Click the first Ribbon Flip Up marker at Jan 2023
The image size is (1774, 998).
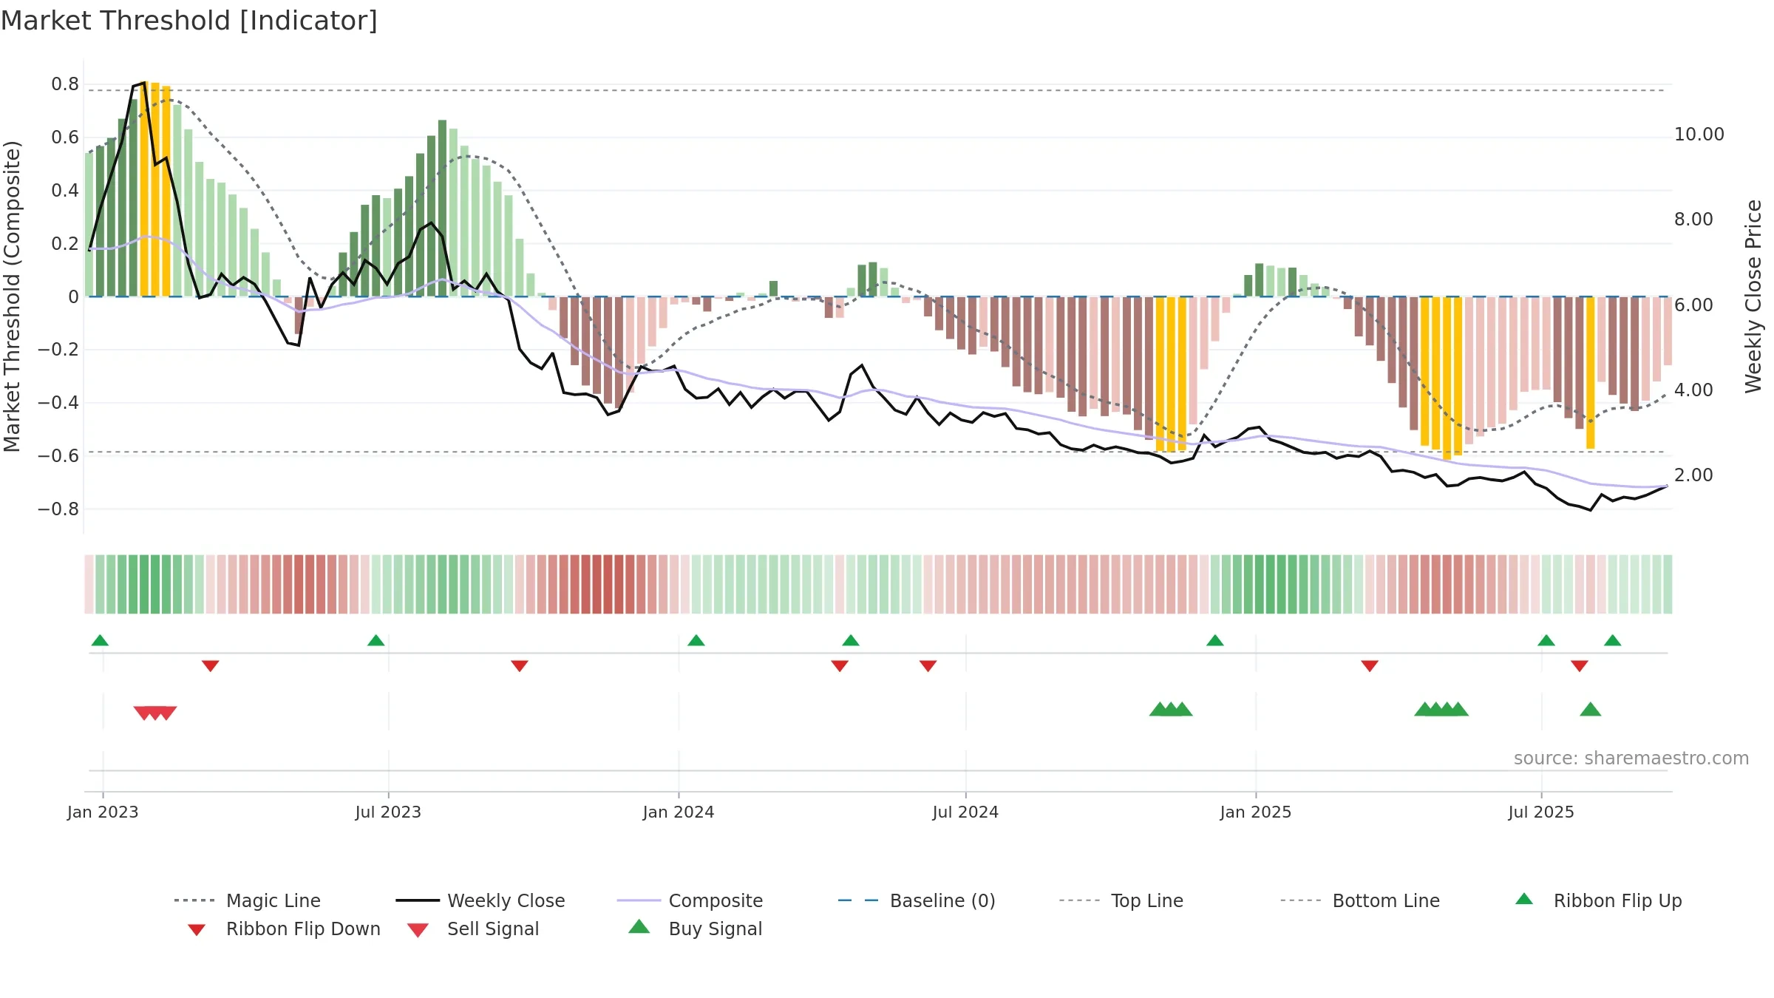(100, 640)
